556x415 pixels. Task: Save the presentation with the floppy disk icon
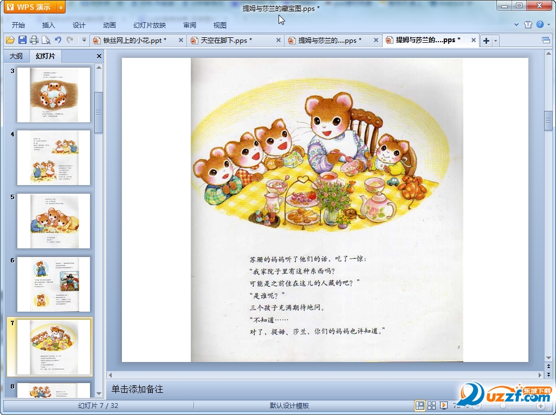[22, 40]
